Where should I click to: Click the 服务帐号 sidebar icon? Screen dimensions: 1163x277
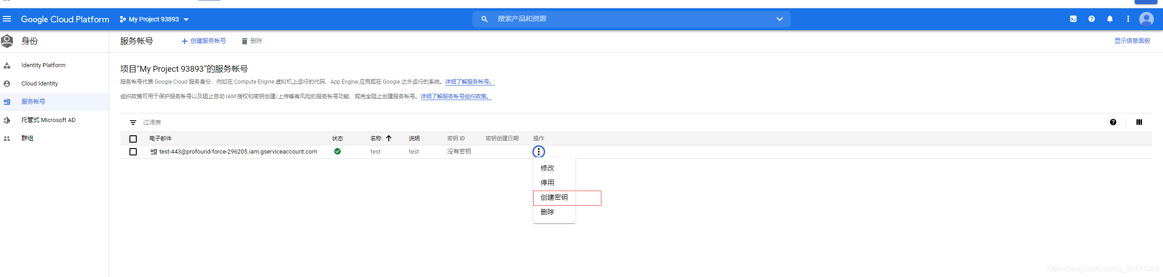coord(7,102)
